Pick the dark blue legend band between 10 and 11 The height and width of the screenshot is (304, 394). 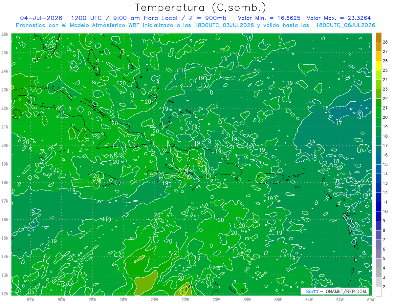(x=379, y=207)
